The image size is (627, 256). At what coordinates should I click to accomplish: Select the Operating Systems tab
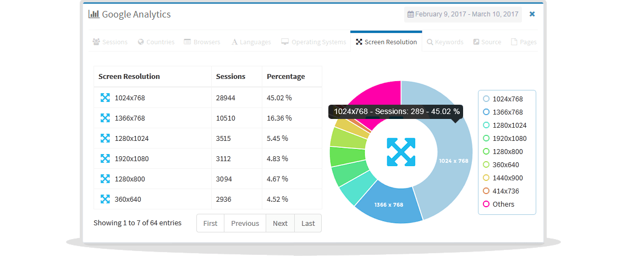tap(313, 42)
